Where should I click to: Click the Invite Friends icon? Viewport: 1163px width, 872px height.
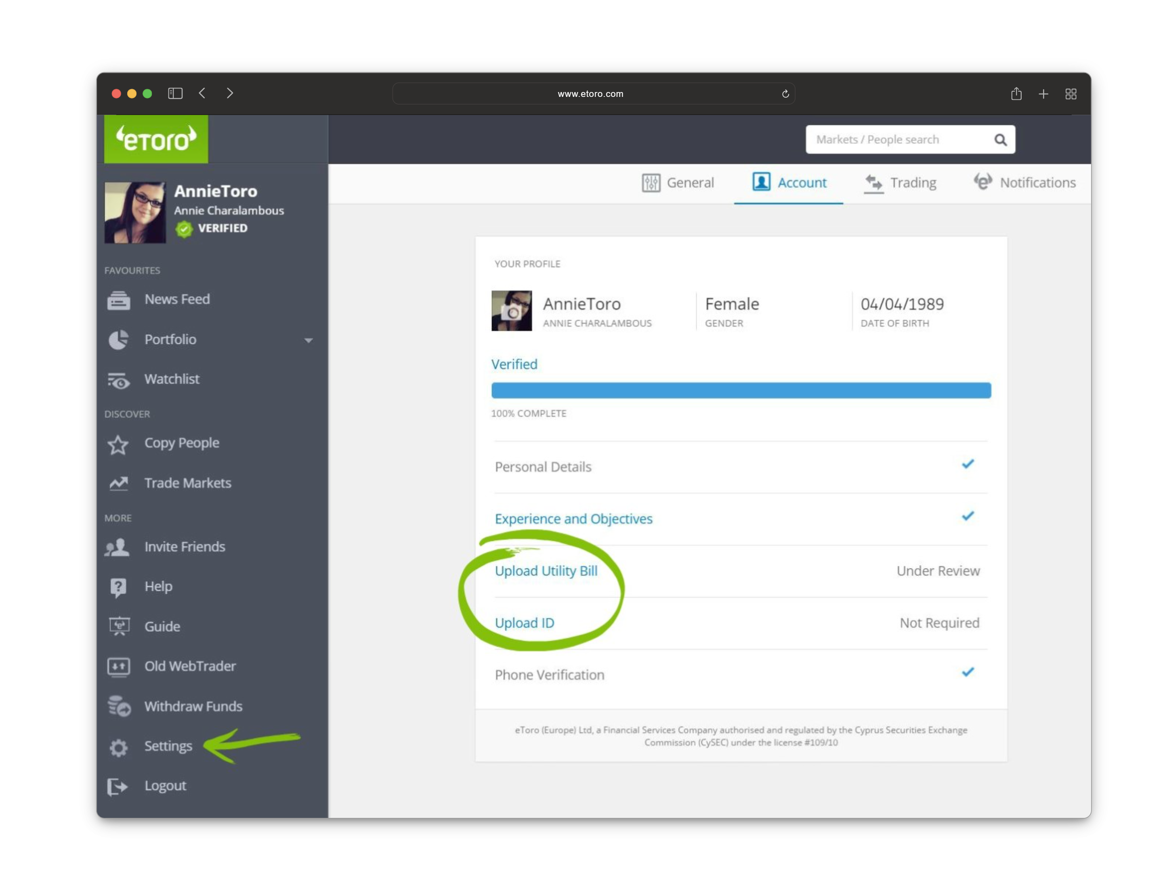(x=117, y=547)
